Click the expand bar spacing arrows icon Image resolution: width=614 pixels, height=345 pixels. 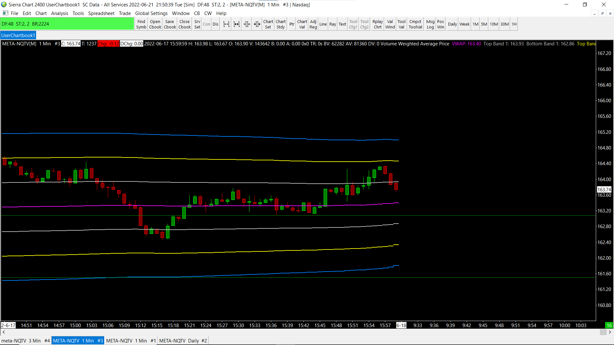point(236,24)
